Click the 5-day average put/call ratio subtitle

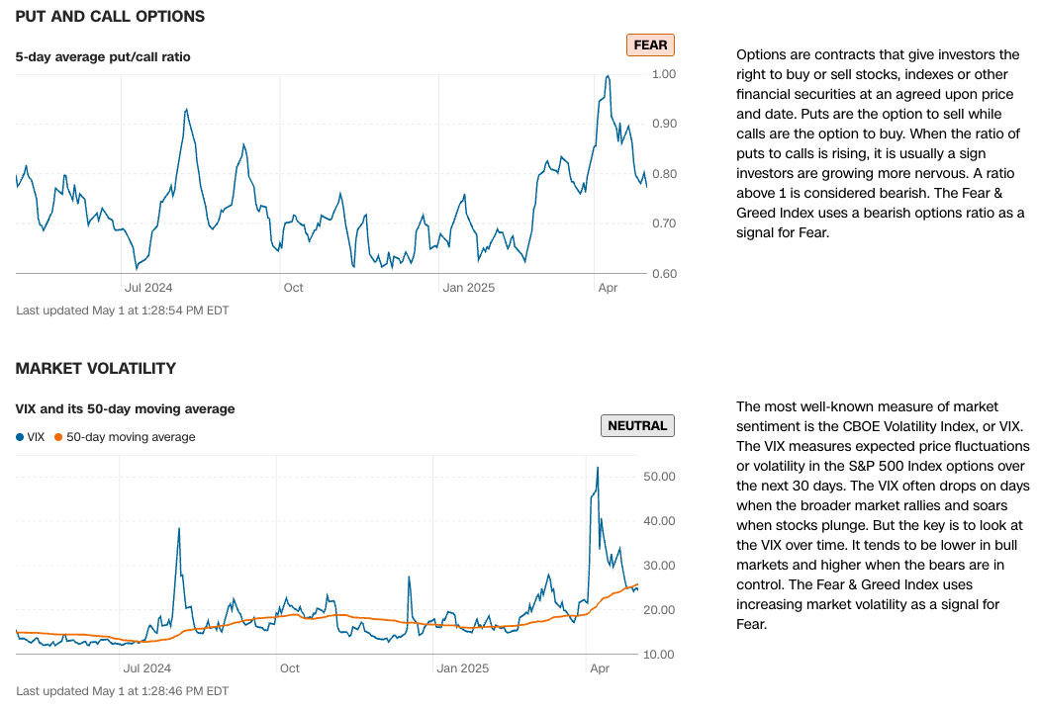click(103, 57)
